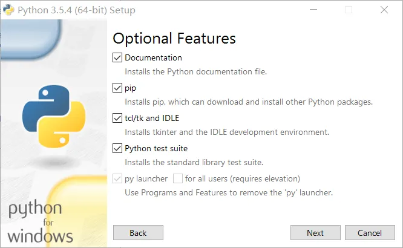Click the disabled maximize button
The height and width of the screenshot is (248, 403).
click(x=349, y=10)
